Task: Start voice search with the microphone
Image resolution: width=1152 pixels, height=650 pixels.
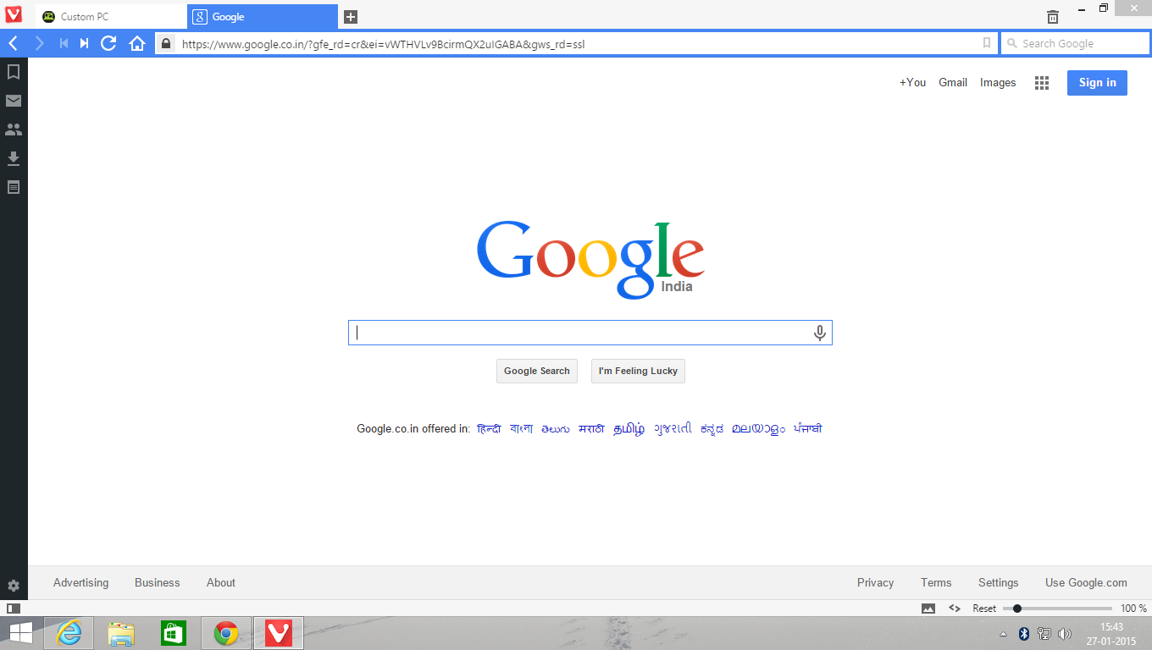Action: pos(819,333)
